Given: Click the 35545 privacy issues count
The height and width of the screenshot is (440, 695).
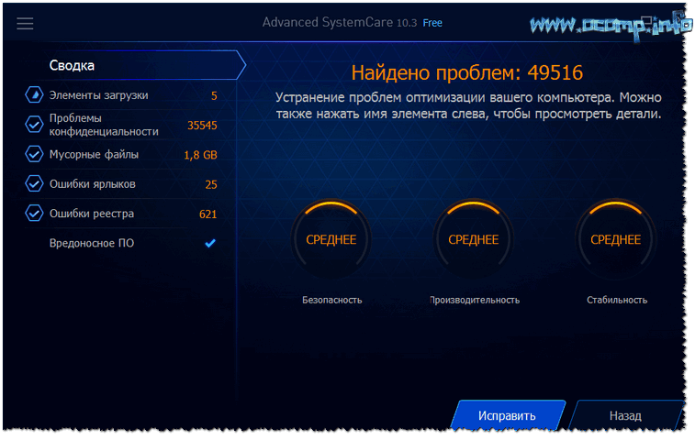Looking at the screenshot, I should click(x=202, y=126).
